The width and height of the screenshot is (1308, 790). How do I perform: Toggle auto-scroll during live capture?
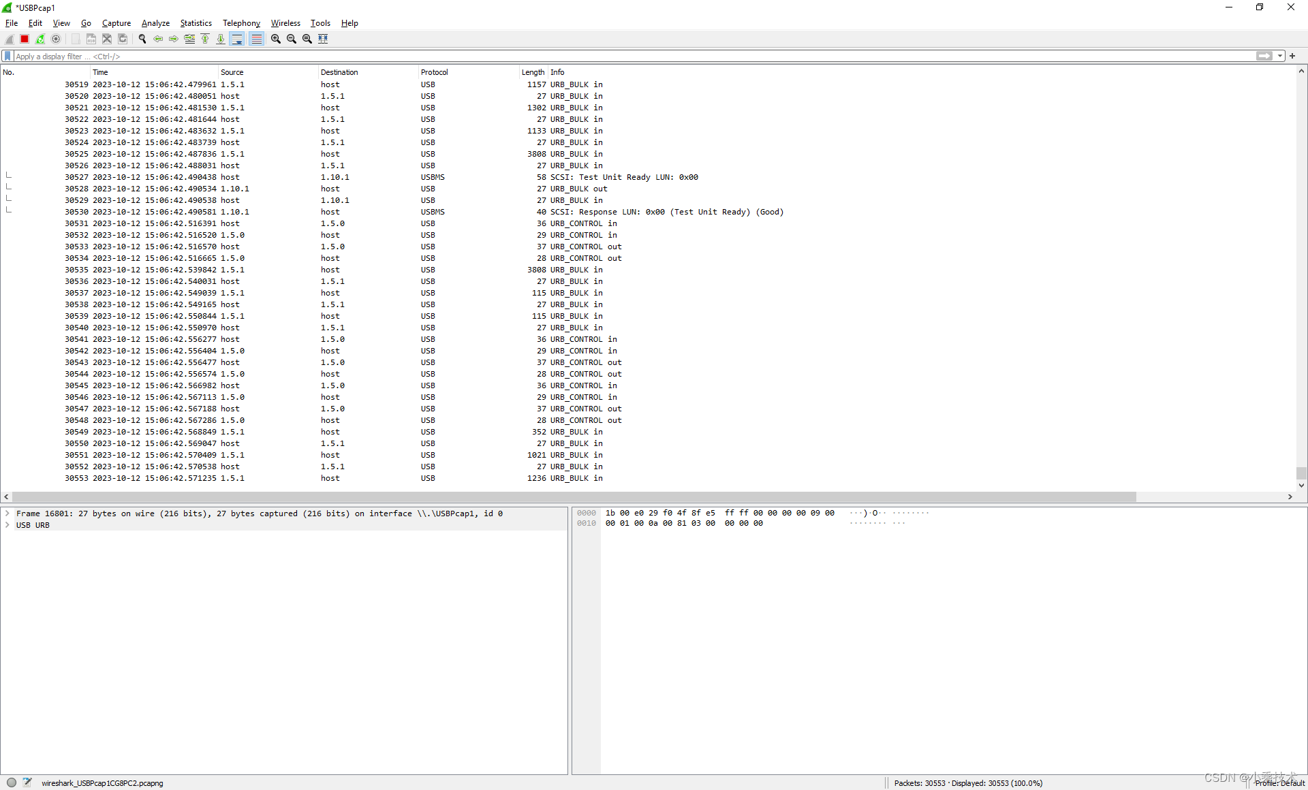(x=237, y=39)
